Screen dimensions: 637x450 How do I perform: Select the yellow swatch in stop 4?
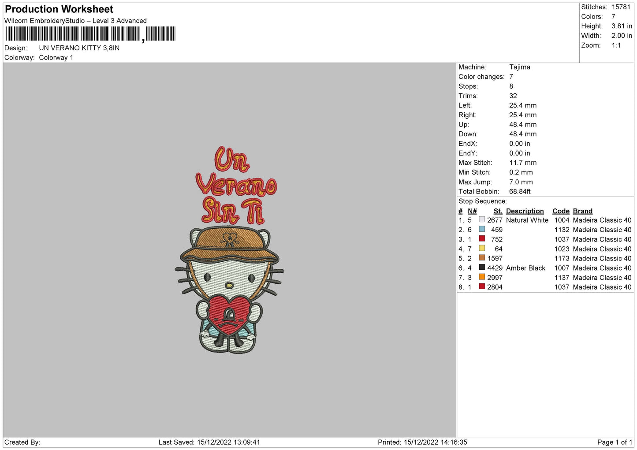pos(482,248)
